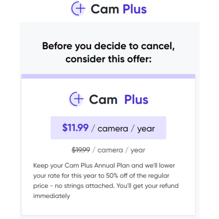Click the Cam Plus circle-plus icon in header
This screenshot has height=219, width=219.
point(78,9)
